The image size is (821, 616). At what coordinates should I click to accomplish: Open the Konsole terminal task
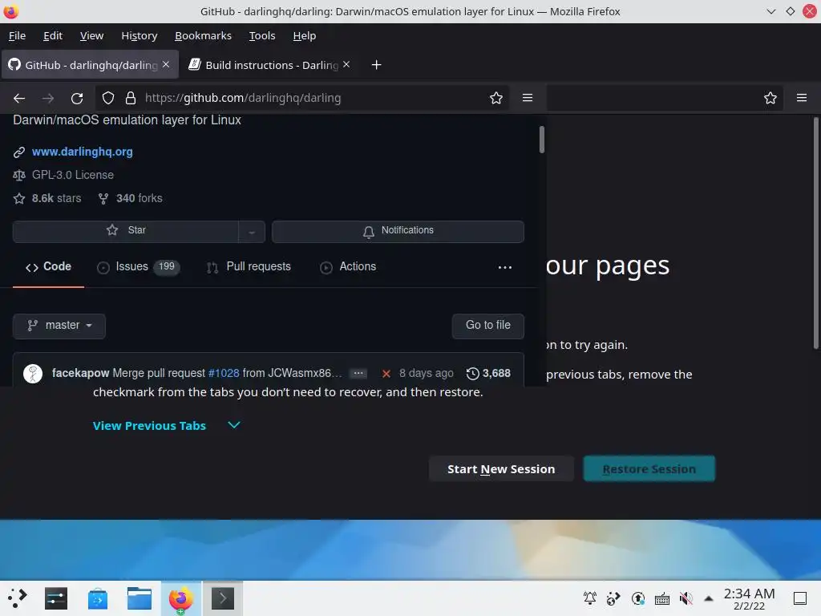coord(223,598)
